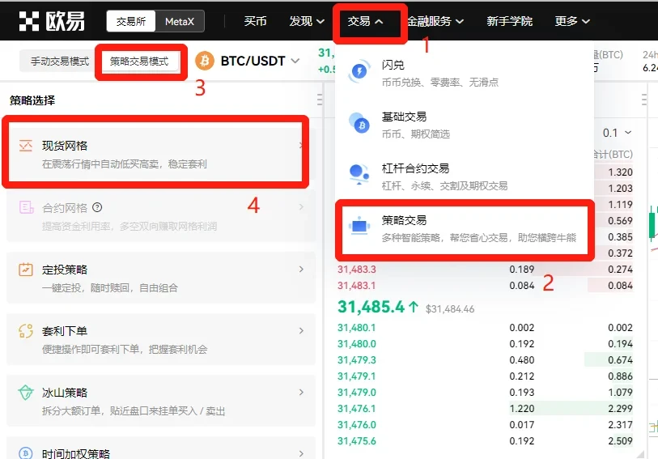
Task: Expand the 发现 navigation menu
Action: click(x=307, y=21)
